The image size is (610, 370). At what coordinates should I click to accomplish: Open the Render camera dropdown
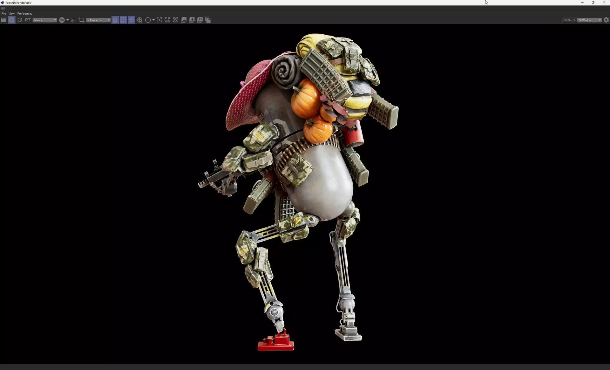click(x=98, y=20)
